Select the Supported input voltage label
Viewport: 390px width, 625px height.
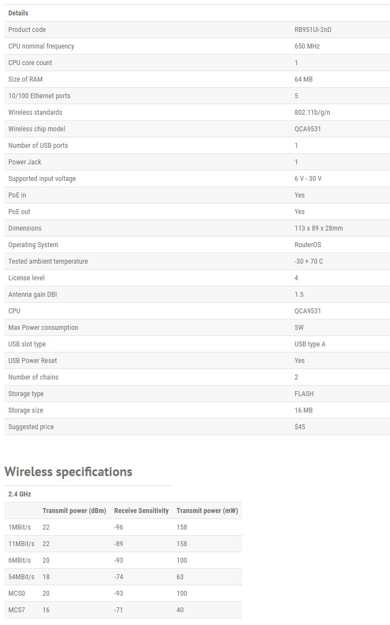(x=42, y=179)
